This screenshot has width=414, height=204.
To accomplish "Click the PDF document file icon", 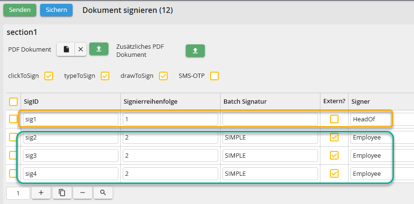I will (66, 49).
